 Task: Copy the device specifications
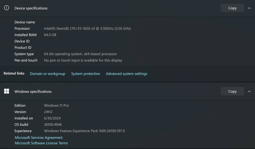click(232, 8)
